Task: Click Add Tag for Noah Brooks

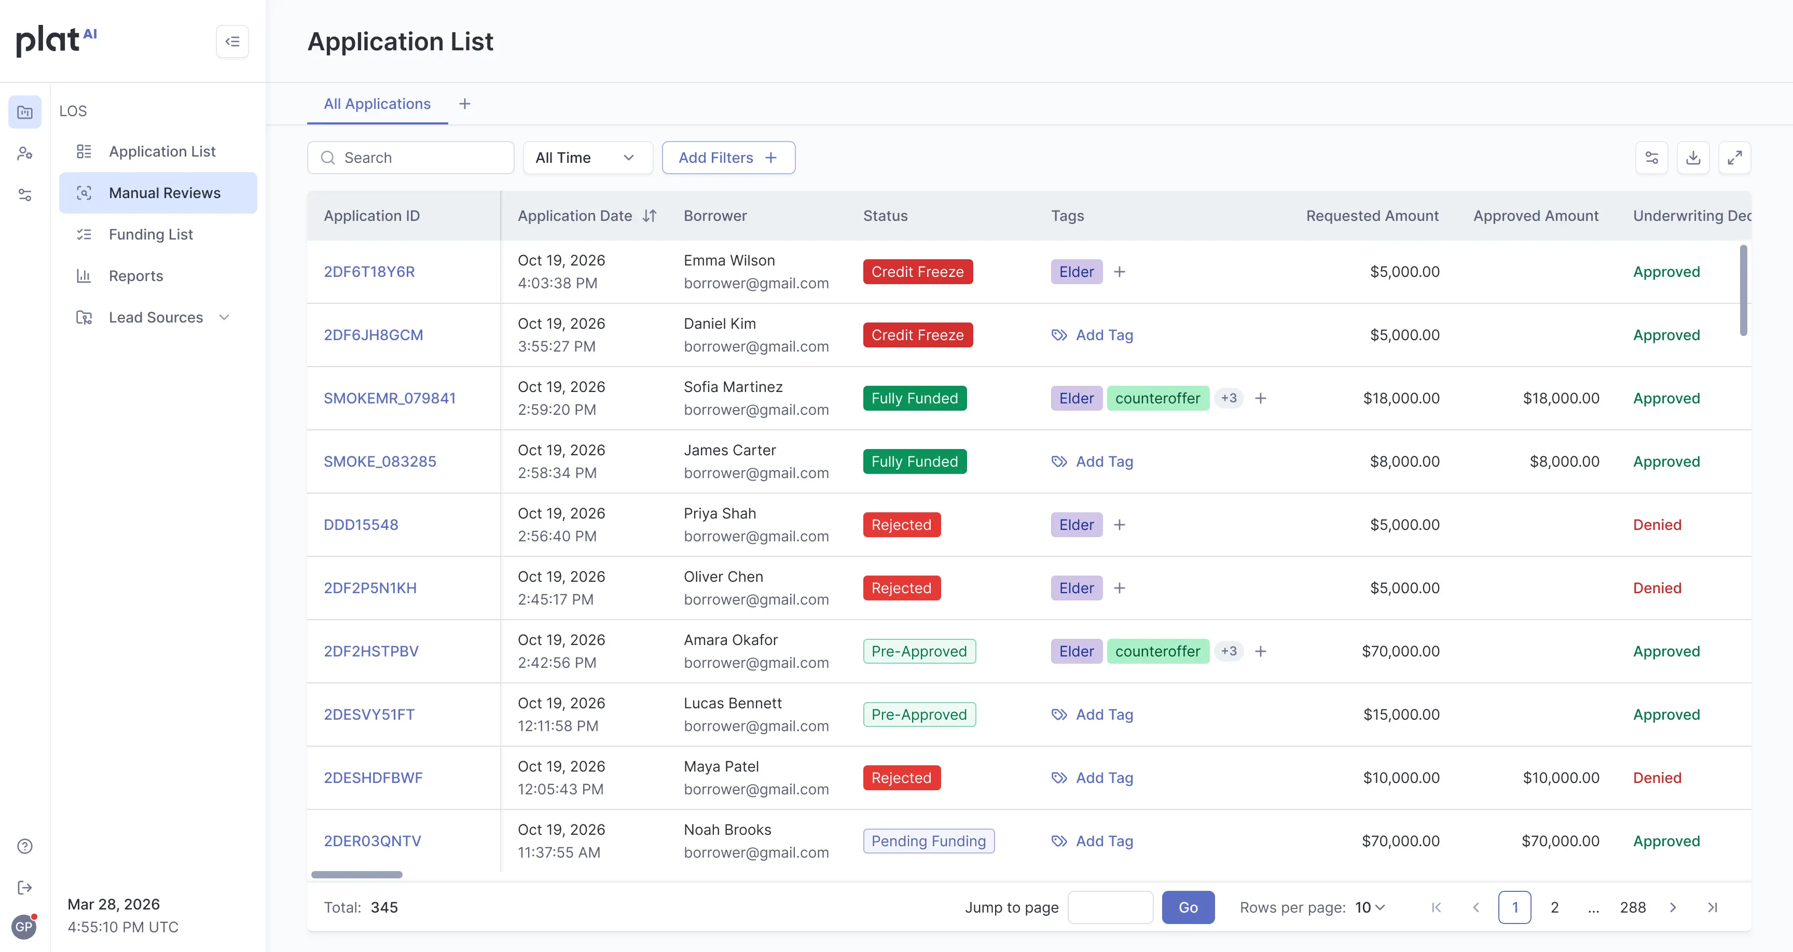Action: [1092, 841]
